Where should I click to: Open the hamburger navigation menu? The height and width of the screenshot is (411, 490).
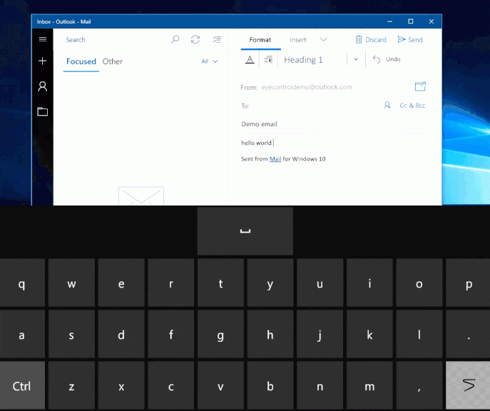pyautogui.click(x=43, y=40)
